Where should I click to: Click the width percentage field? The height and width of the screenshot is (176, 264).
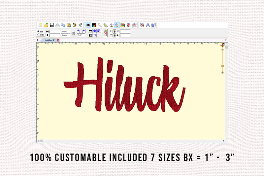tap(65, 31)
